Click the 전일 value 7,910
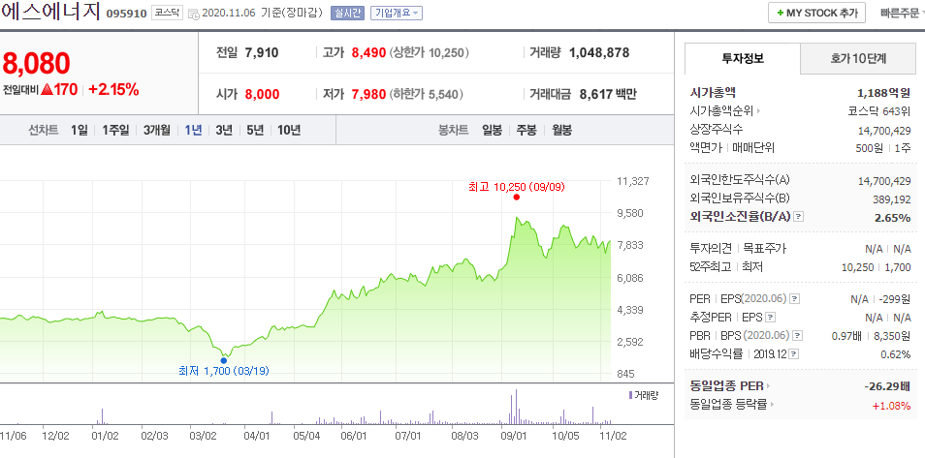This screenshot has width=925, height=458. [x=262, y=53]
